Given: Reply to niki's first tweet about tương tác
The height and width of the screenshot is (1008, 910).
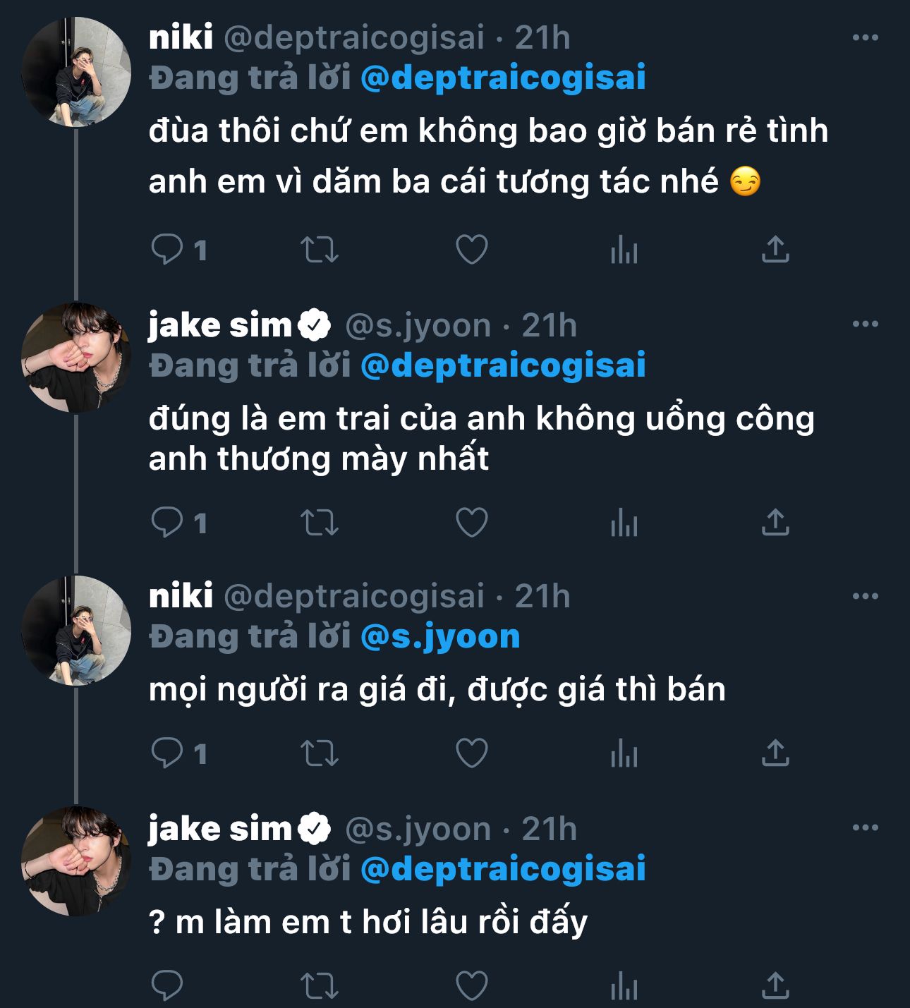Looking at the screenshot, I should click(167, 250).
